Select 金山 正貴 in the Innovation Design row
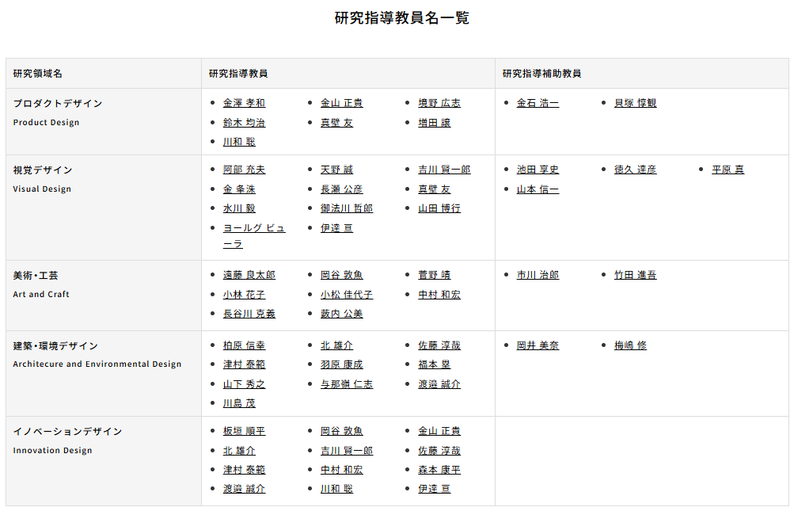794x511 pixels. [x=439, y=431]
